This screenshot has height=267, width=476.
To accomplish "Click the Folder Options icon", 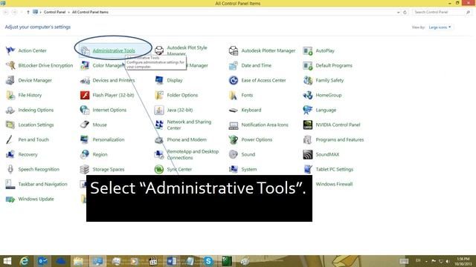I will [x=159, y=95].
